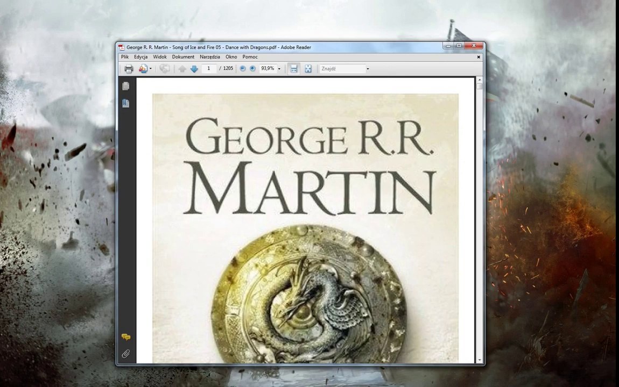Click the scrollbar up arrow

point(480,80)
